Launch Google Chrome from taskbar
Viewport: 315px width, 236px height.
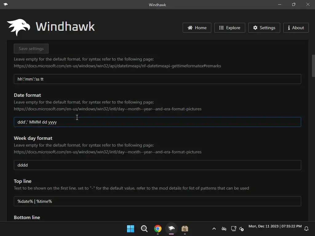point(158,229)
